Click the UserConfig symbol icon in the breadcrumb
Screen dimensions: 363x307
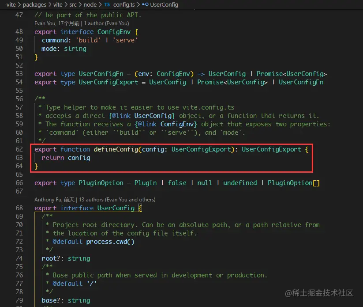[x=146, y=5]
